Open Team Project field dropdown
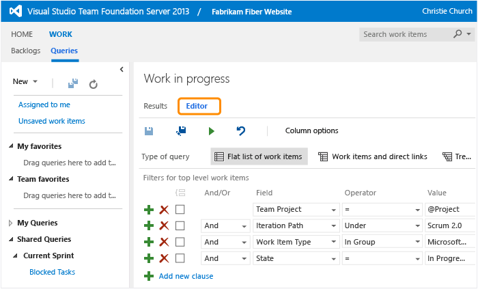The image size is (478, 289). (333, 210)
